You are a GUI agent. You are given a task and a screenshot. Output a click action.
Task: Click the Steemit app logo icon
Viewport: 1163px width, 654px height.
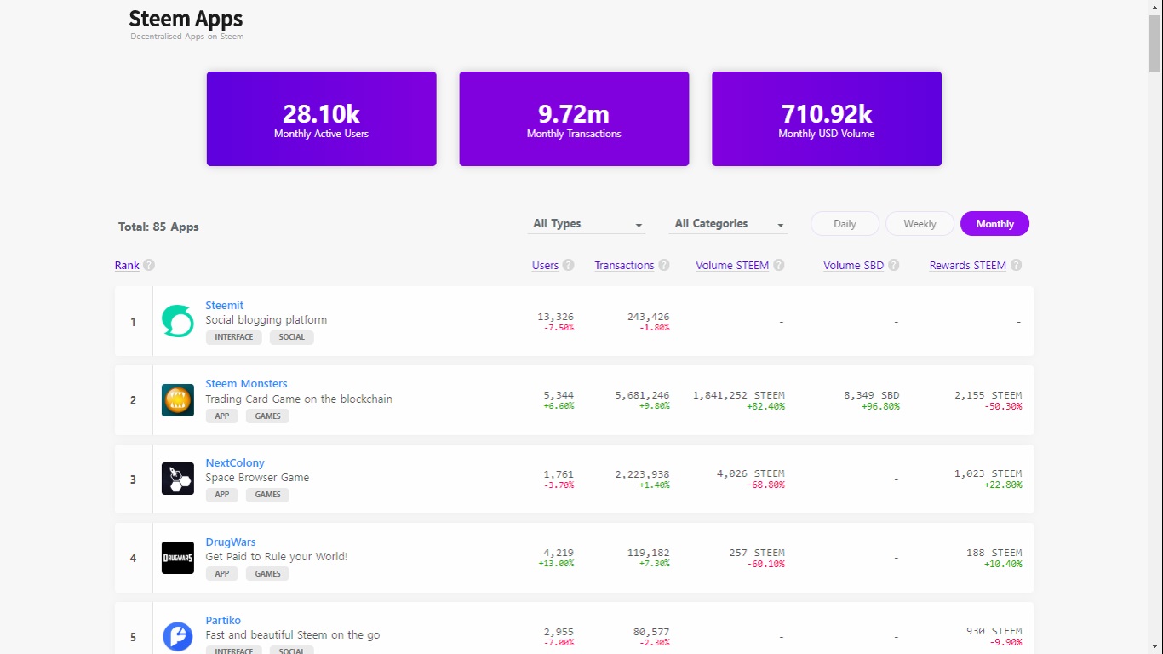coord(178,321)
